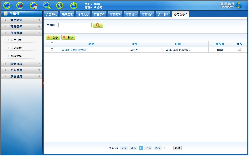
Task: Click the power icon in top toolbar
Action: tap(73, 5)
